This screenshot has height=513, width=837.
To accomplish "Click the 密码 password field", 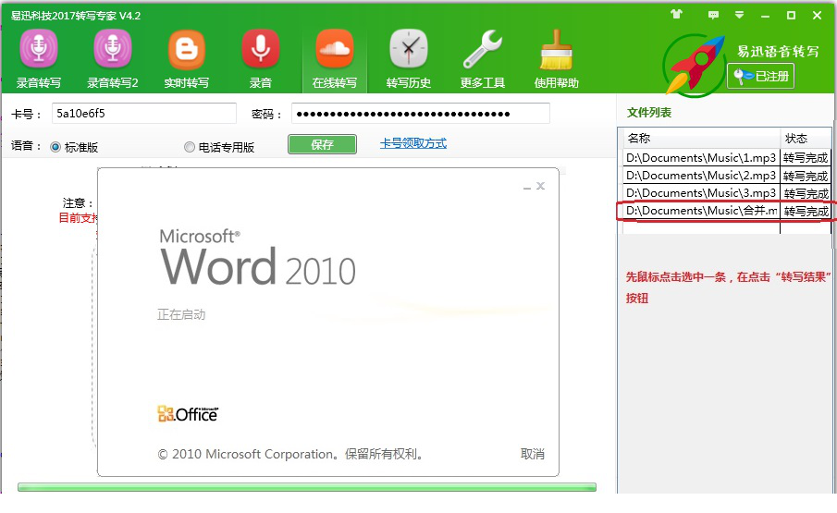I will point(420,113).
